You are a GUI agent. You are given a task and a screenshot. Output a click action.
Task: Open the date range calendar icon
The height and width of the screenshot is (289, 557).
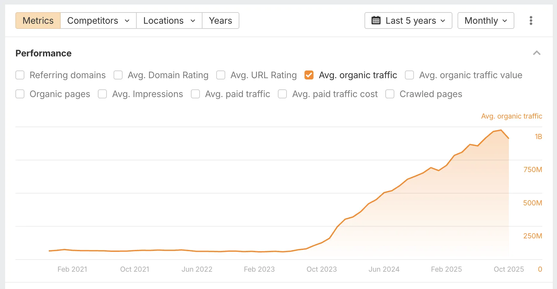(x=376, y=20)
